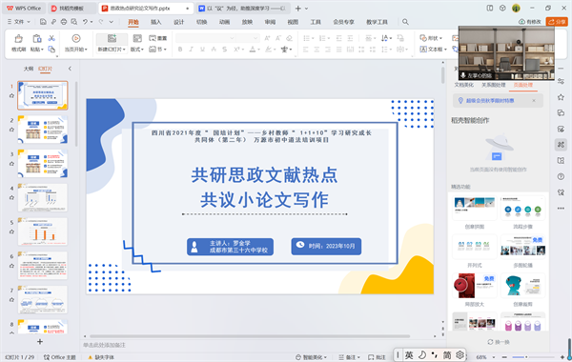Click the zoom in plus button
572x362 pixels.
(x=562, y=357)
